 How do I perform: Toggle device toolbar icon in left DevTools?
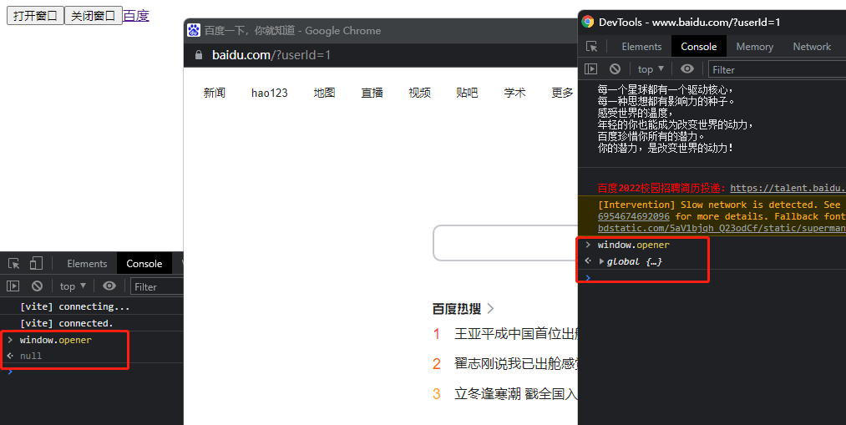click(x=36, y=264)
